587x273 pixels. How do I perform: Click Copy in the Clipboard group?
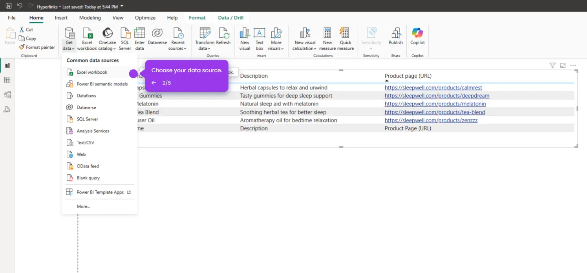(27, 38)
